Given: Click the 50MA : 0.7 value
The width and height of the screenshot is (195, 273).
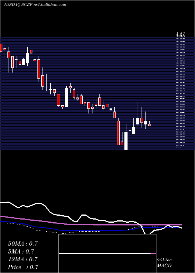Looking at the screenshot, I should 23,244.
